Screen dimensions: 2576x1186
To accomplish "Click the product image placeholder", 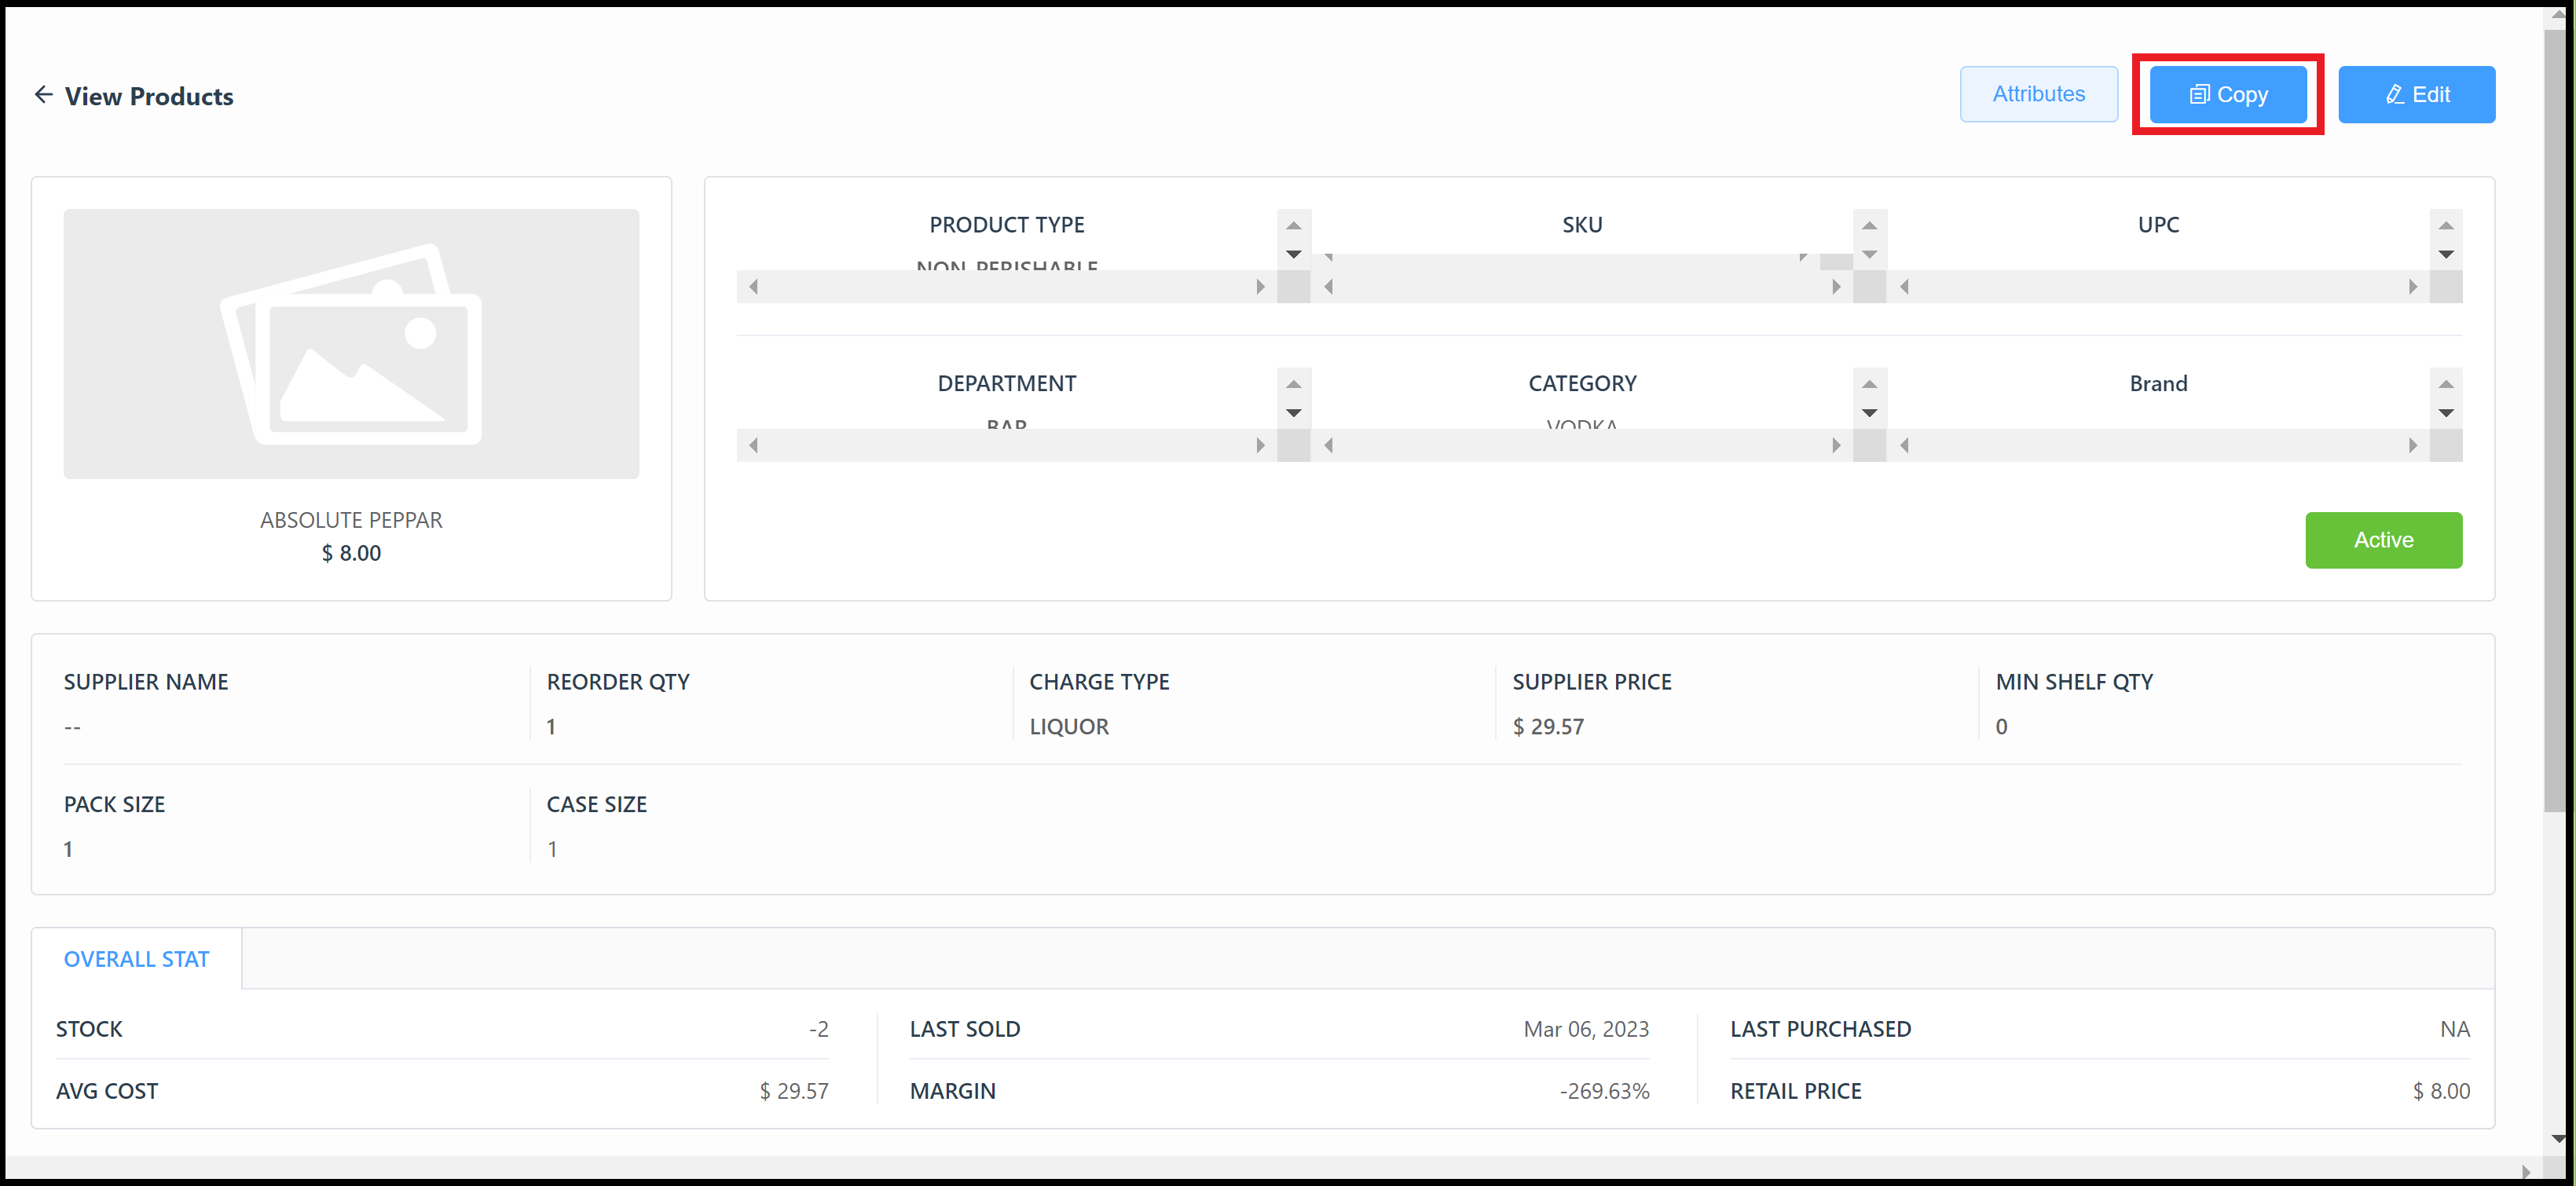I will coord(351,343).
